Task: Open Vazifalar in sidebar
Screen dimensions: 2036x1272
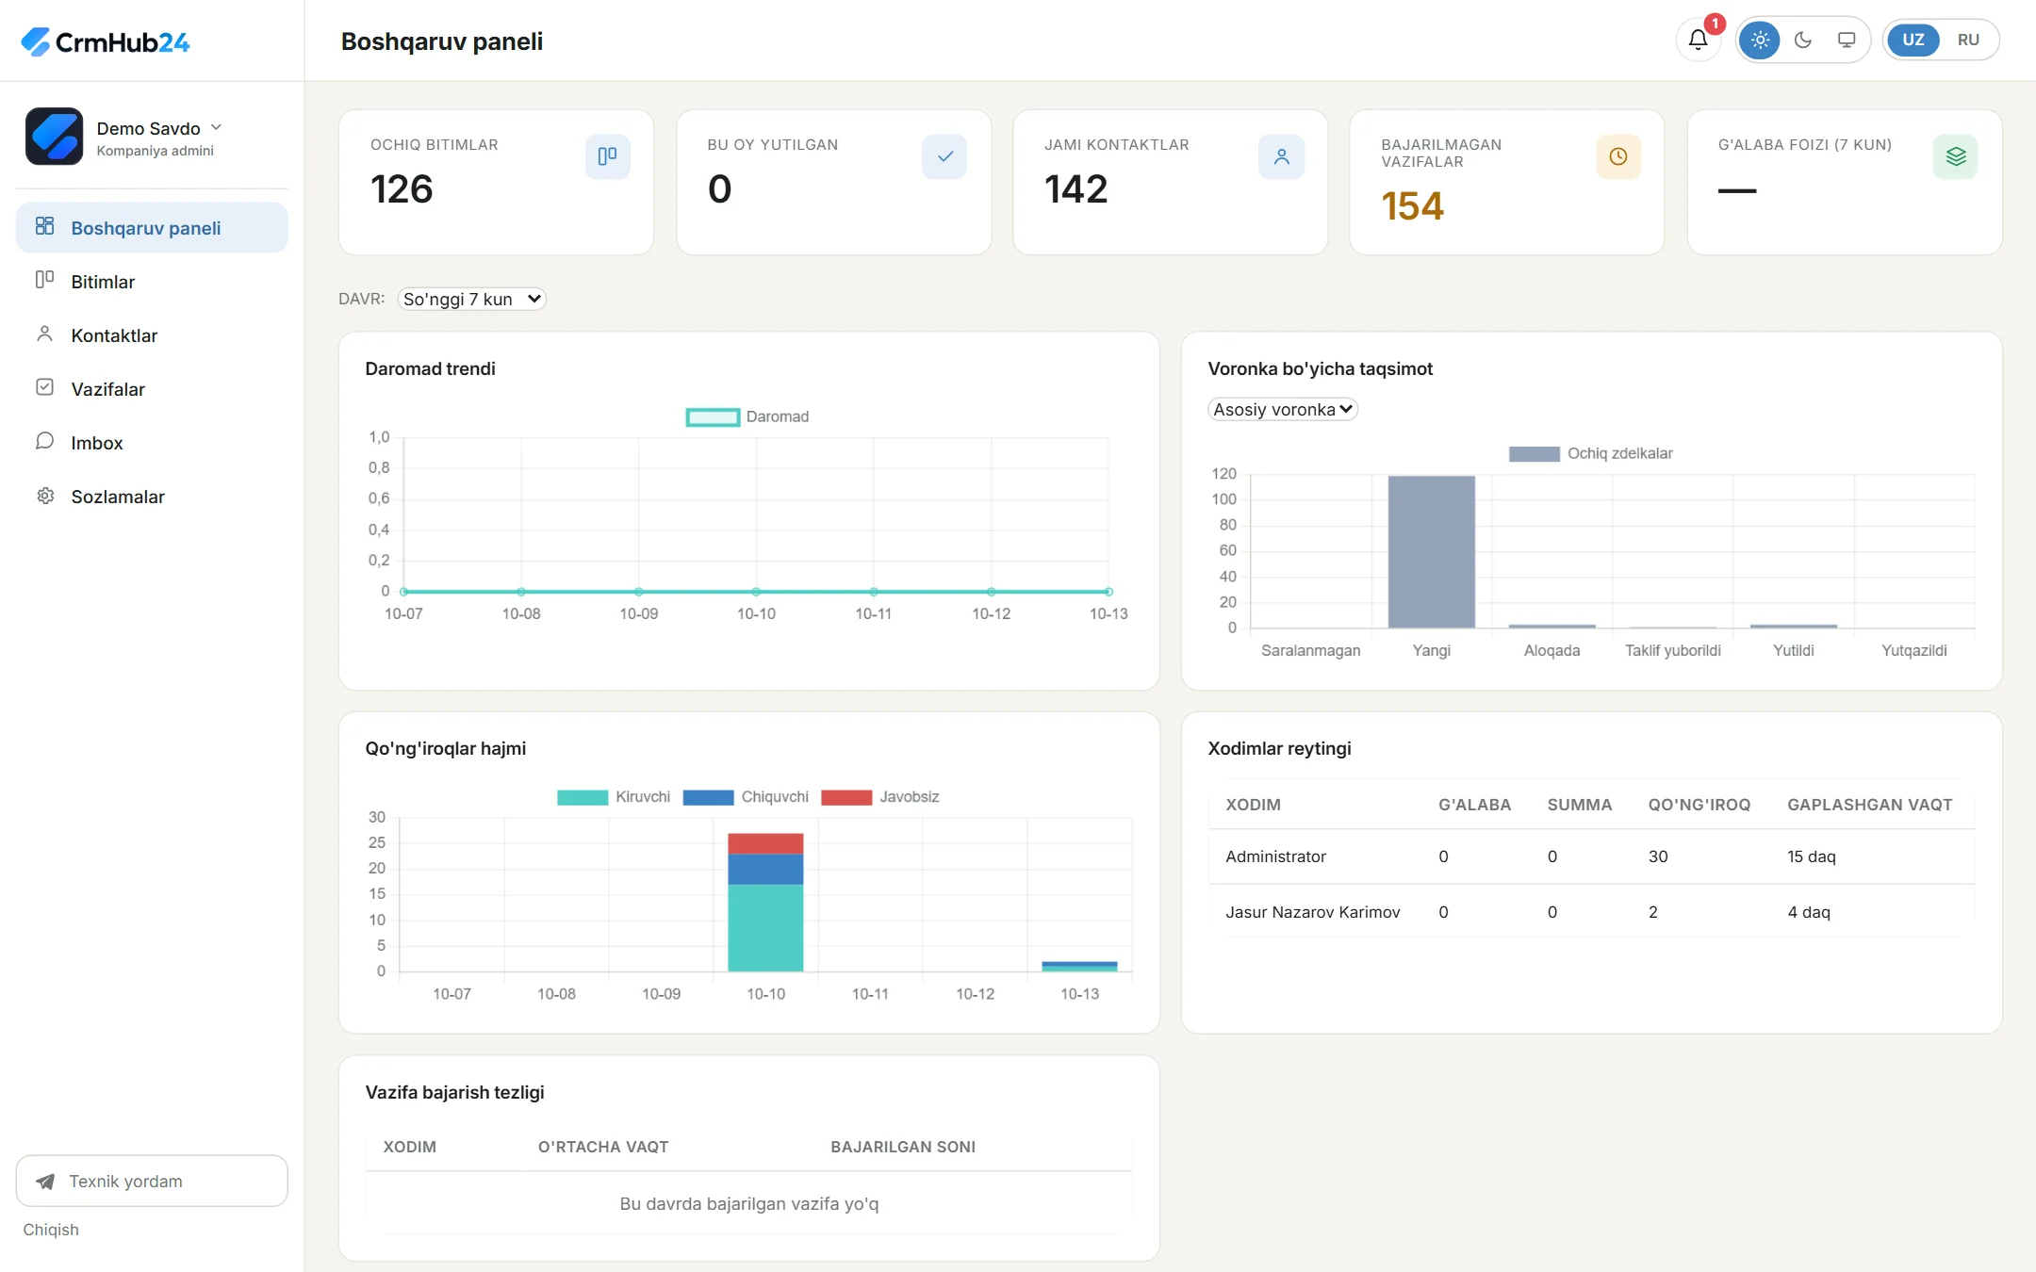Action: (x=152, y=388)
